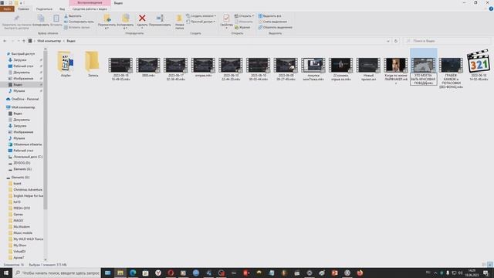Go up one level with the up arrow
Screen dimensions: 494x278
pos(24,41)
